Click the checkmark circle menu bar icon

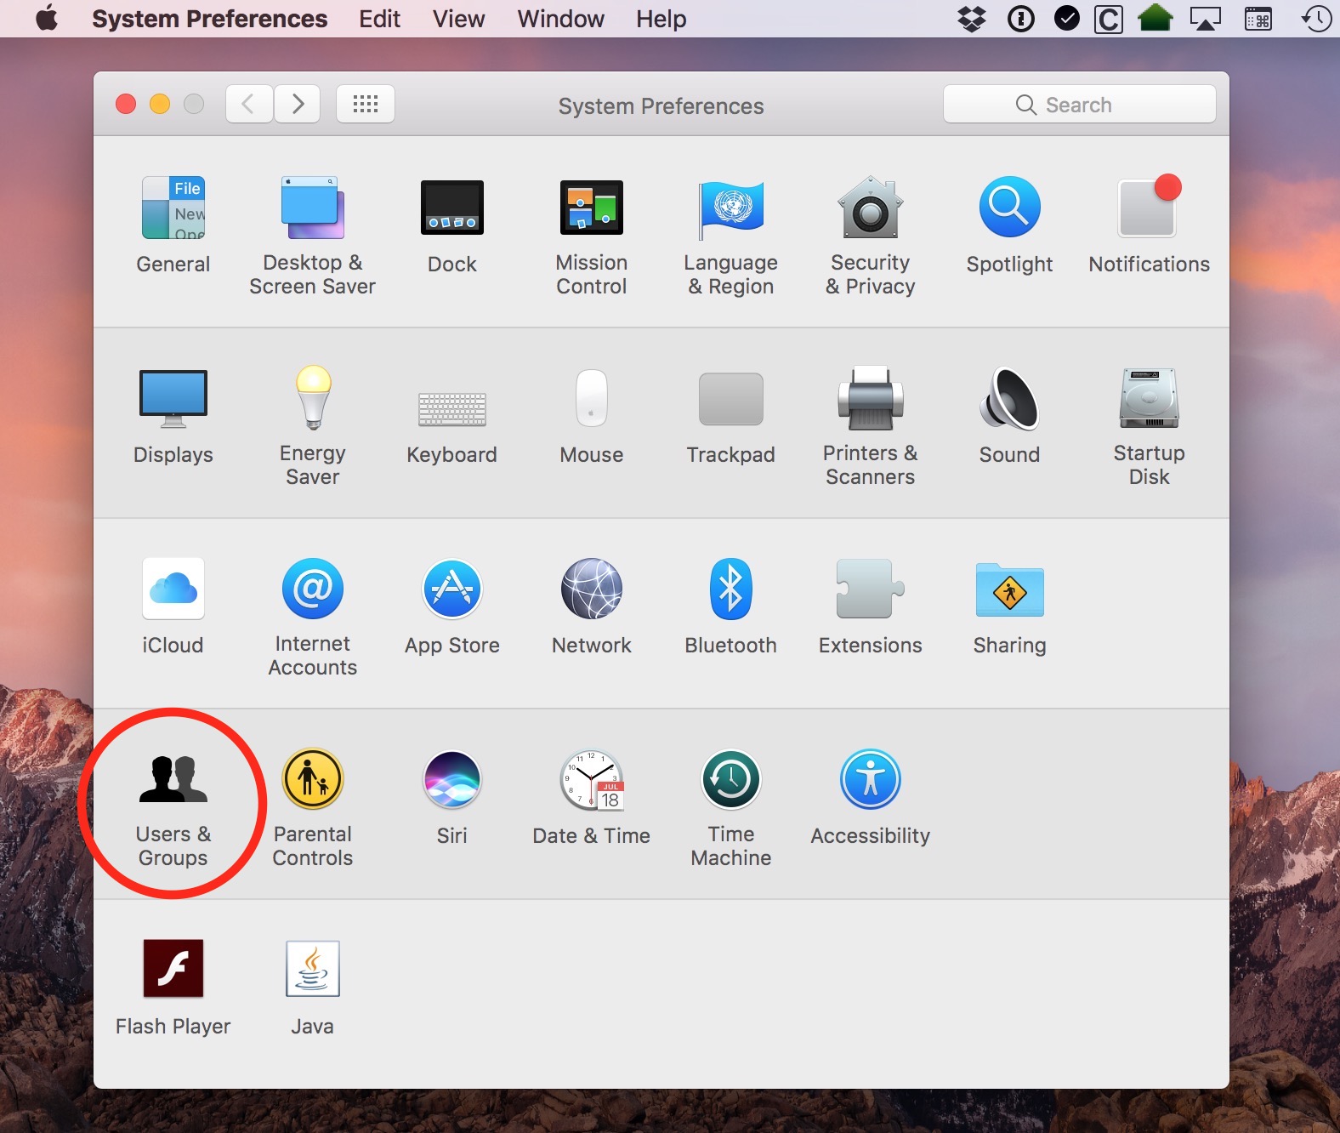[1066, 19]
